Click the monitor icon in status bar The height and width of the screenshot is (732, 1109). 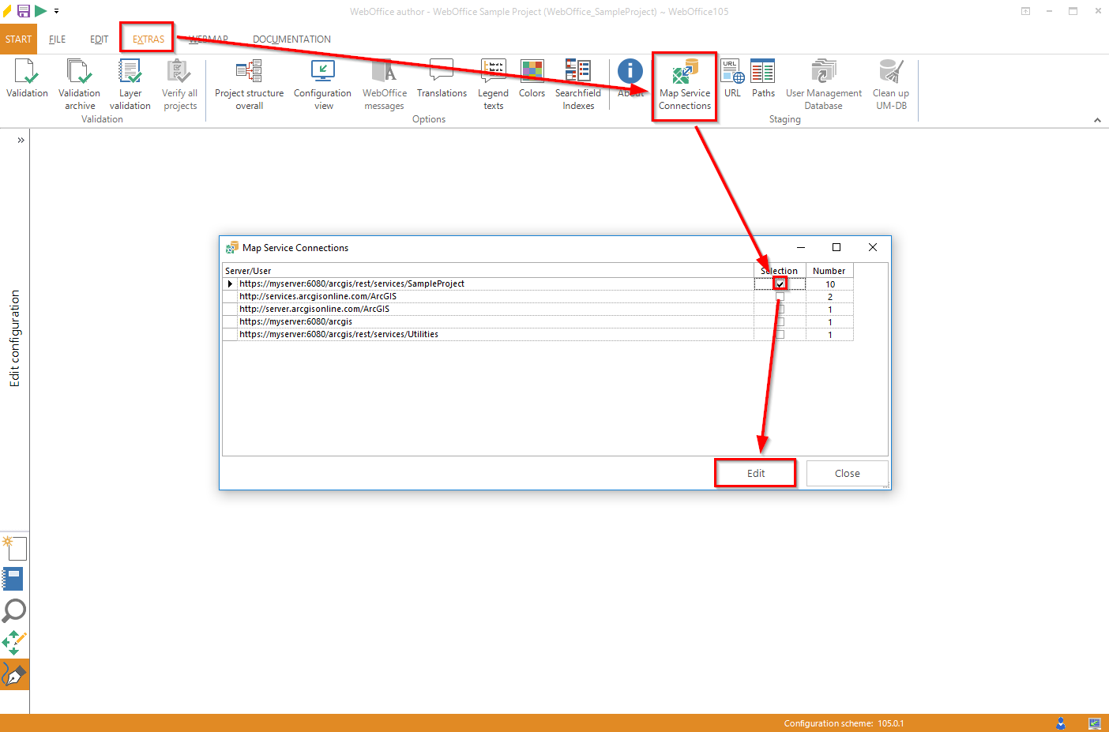(1094, 723)
